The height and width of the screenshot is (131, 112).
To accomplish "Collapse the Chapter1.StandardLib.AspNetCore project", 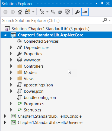I will (x=5, y=35).
